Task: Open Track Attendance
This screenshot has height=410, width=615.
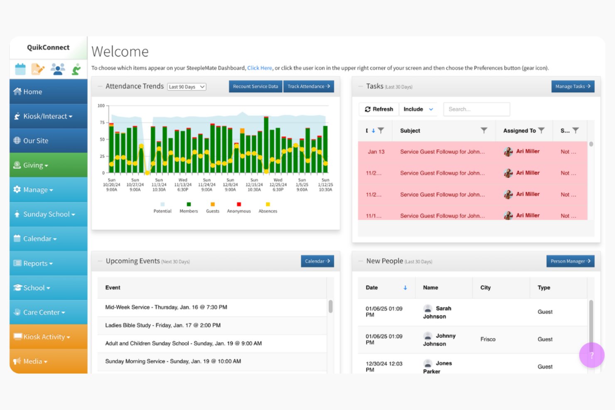Action: point(309,86)
